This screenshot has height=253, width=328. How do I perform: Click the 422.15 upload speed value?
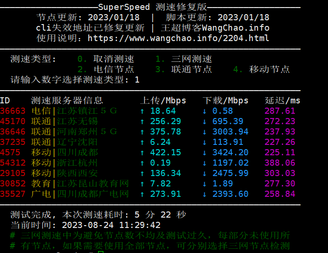point(165,152)
